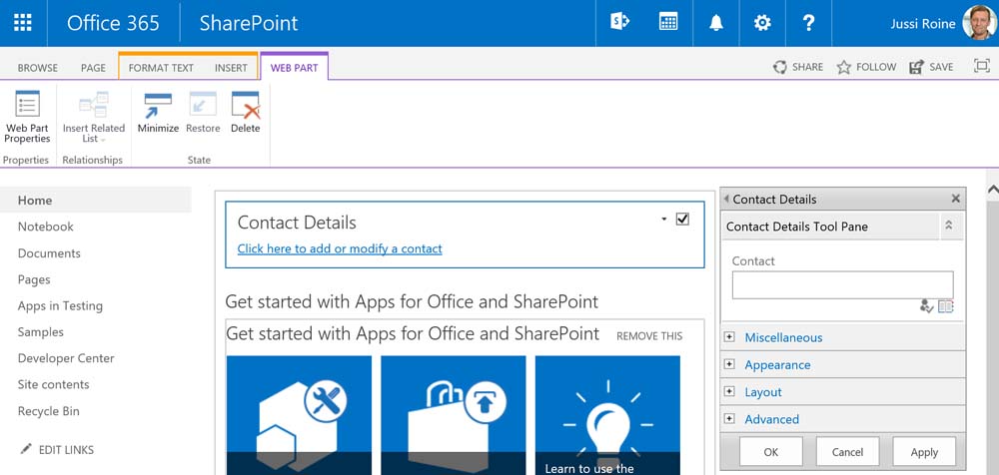The height and width of the screenshot is (475, 999).
Task: Click the address book browse icon
Action: pos(946,306)
